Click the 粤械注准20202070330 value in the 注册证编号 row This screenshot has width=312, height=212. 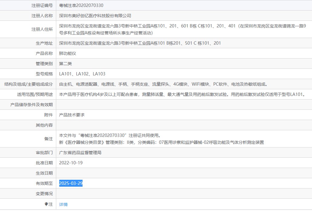[x=81, y=5]
